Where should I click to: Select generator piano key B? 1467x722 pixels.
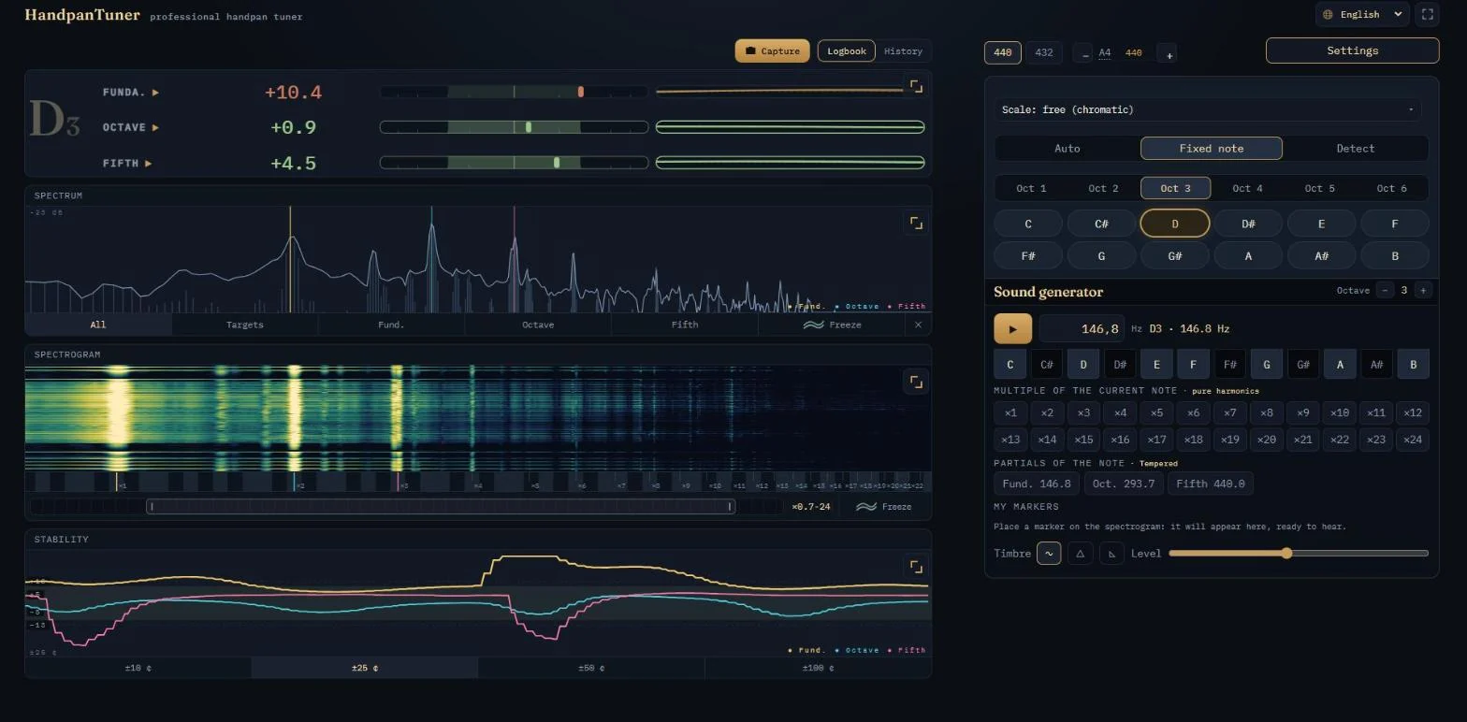1413,364
